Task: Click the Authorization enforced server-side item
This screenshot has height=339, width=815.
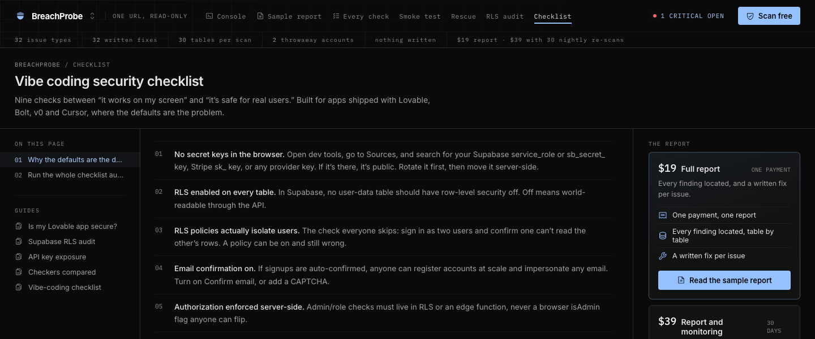Action: 384,314
